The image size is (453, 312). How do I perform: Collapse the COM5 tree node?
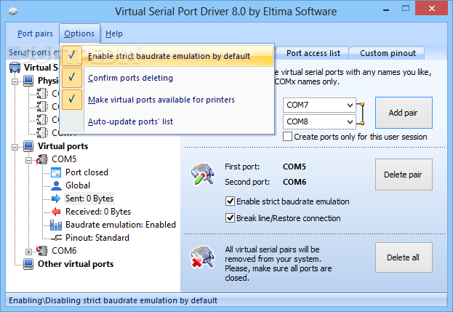tap(28, 160)
